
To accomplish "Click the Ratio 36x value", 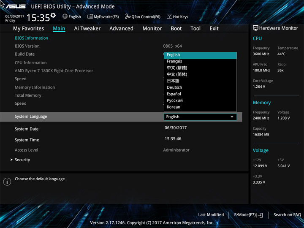I will (x=280, y=71).
